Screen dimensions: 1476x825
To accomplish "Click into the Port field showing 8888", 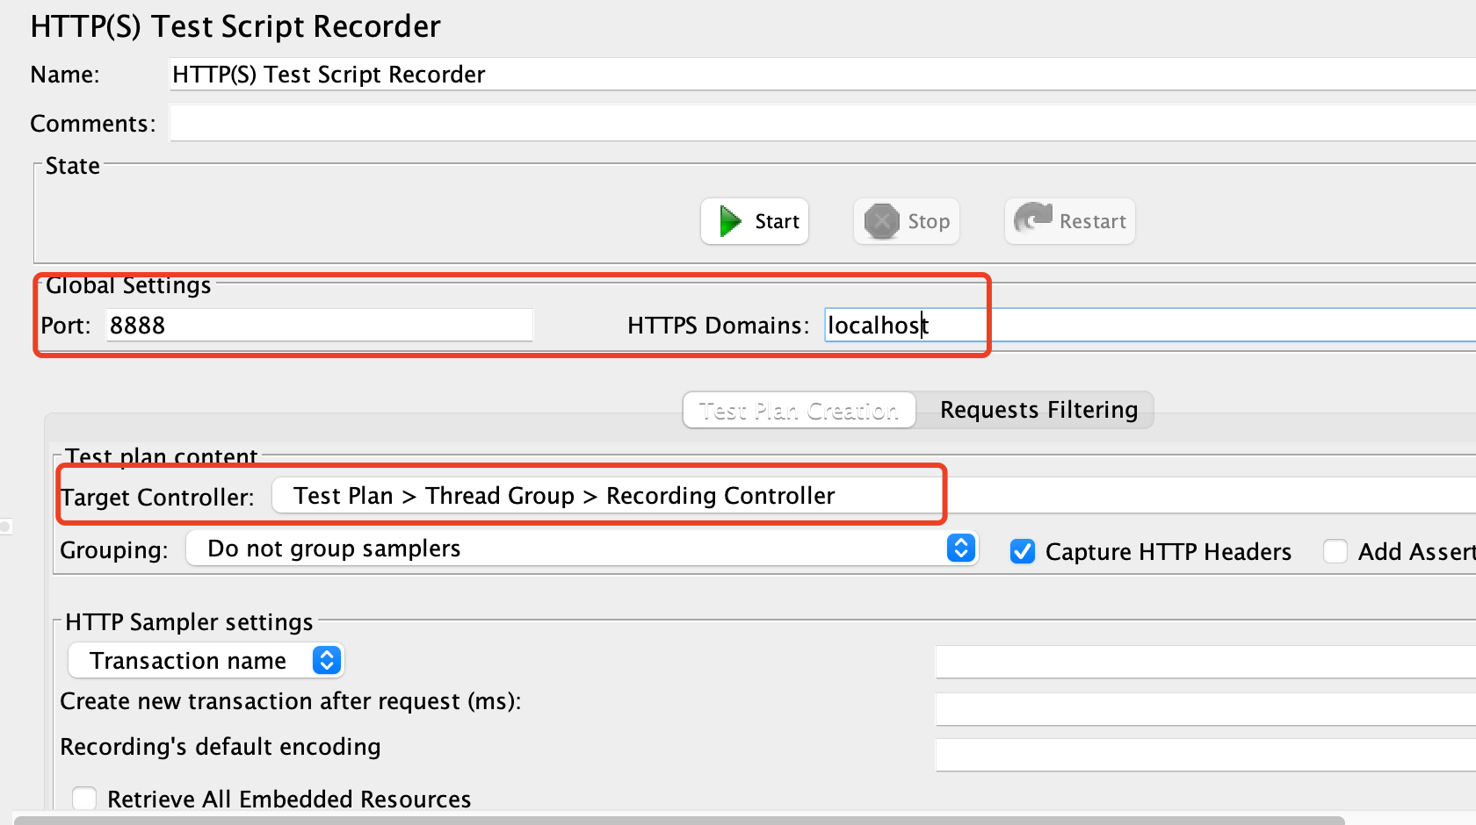I will (x=318, y=326).
